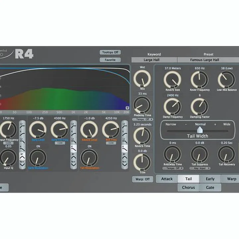Click the Tail Modulation knob
Screen dimensions: 239x239
[89, 158]
